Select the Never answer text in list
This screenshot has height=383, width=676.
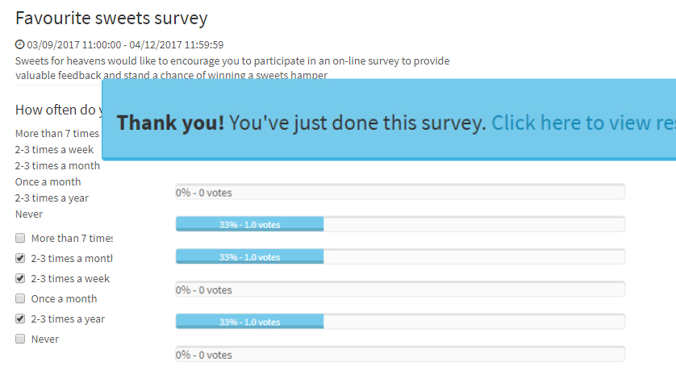29,214
